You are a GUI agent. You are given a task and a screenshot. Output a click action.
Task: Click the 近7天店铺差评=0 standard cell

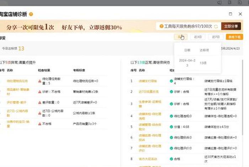coord(85,102)
